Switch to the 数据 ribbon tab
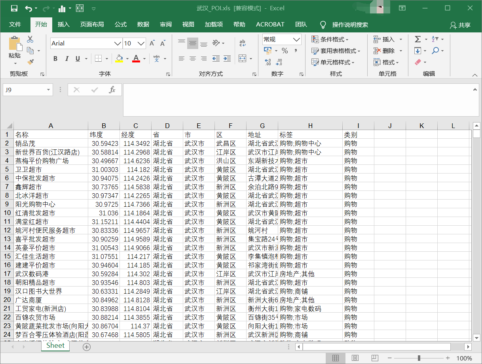This screenshot has height=364, width=482. point(142,24)
